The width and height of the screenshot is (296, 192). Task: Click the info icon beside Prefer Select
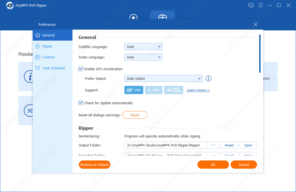coord(208,78)
